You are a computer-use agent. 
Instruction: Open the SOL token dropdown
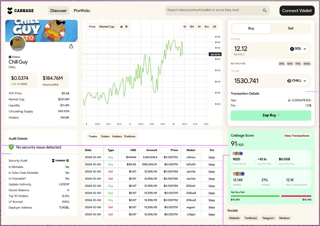click(298, 49)
